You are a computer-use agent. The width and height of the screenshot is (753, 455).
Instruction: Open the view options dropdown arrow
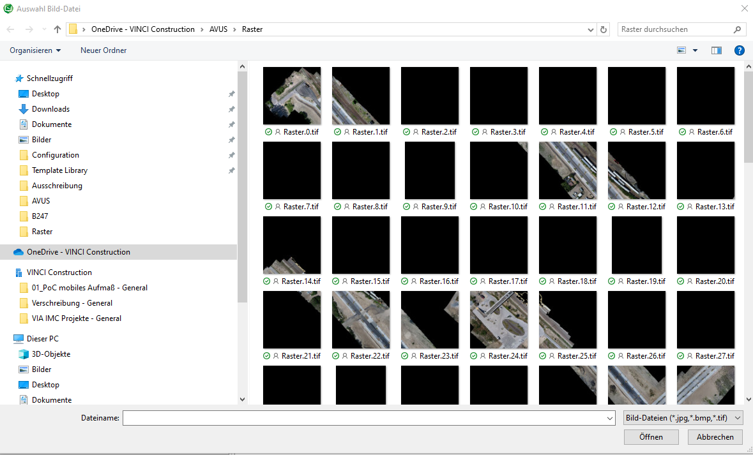pos(695,50)
